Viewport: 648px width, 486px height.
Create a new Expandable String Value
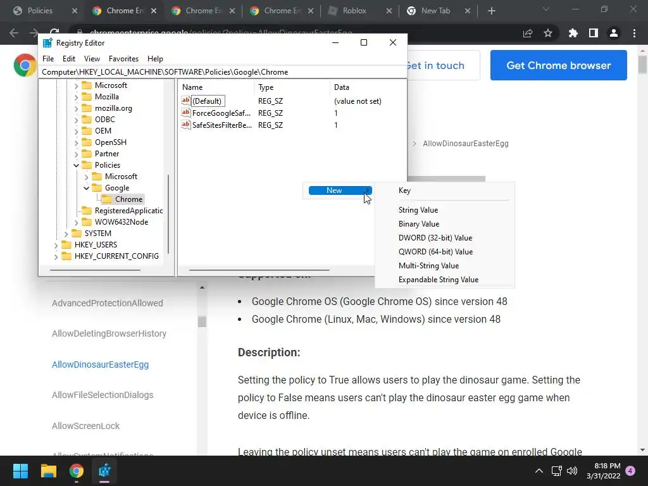click(439, 280)
